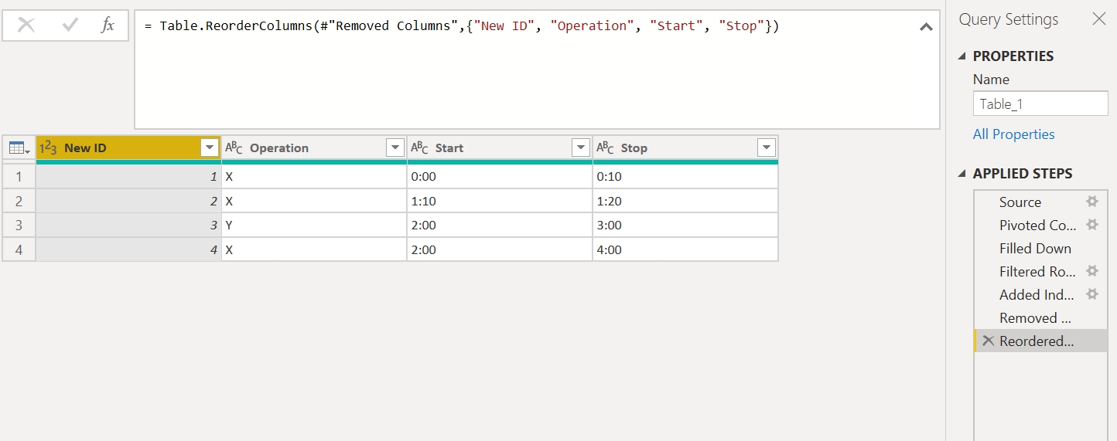
Task: Select the Pivoted Co... applied step
Action: (x=1040, y=226)
